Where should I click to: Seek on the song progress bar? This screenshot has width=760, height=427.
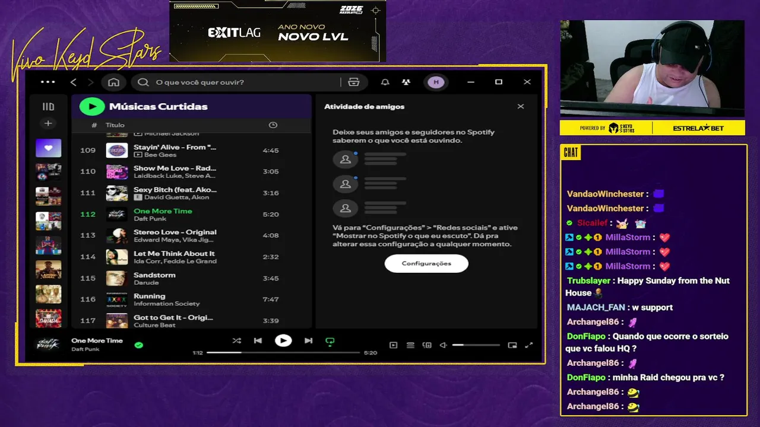(283, 352)
